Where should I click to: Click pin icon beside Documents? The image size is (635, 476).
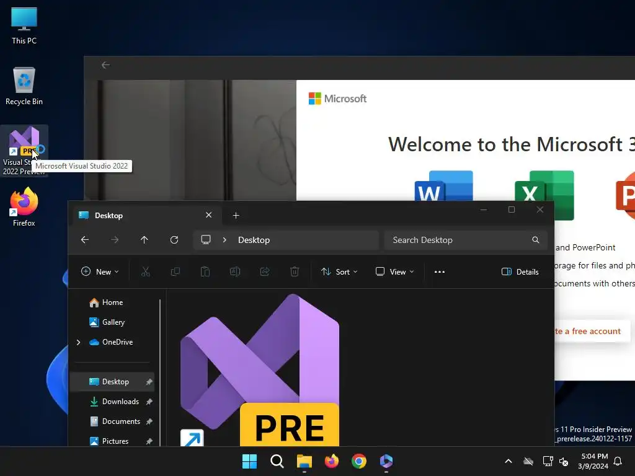[x=149, y=421]
